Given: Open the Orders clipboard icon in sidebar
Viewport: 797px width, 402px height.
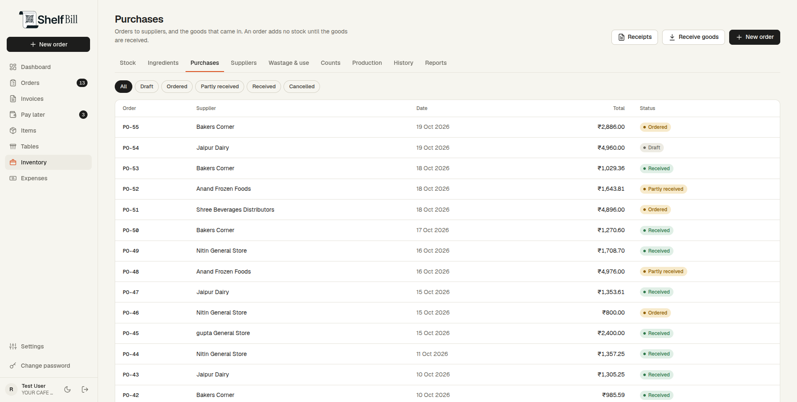Looking at the screenshot, I should [x=13, y=83].
